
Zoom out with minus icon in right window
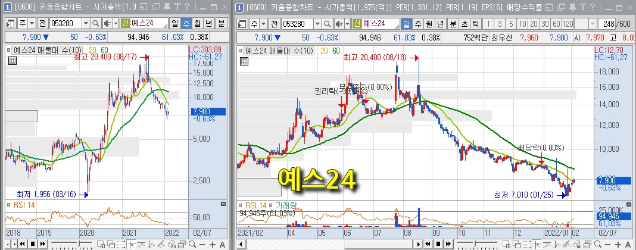click(x=607, y=244)
